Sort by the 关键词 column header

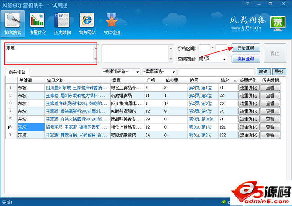click(31, 80)
